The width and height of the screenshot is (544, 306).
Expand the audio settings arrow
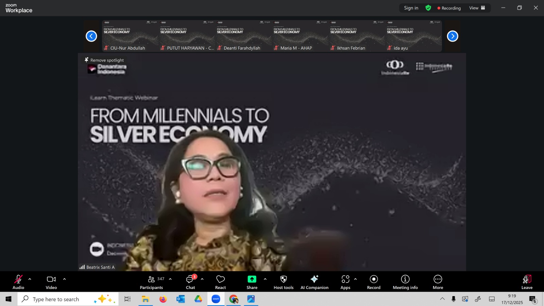pyautogui.click(x=30, y=279)
